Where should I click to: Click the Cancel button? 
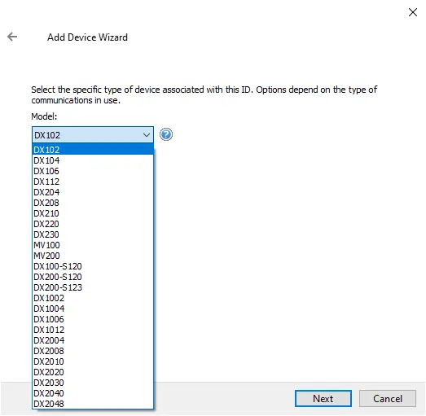coord(388,398)
